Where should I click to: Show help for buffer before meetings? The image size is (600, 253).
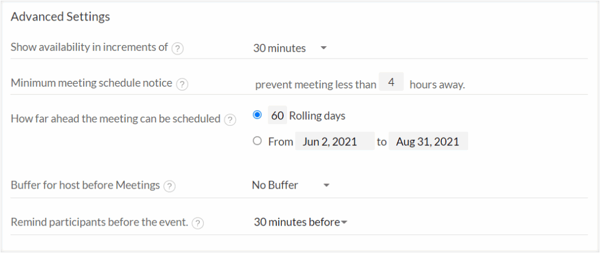pyautogui.click(x=169, y=186)
